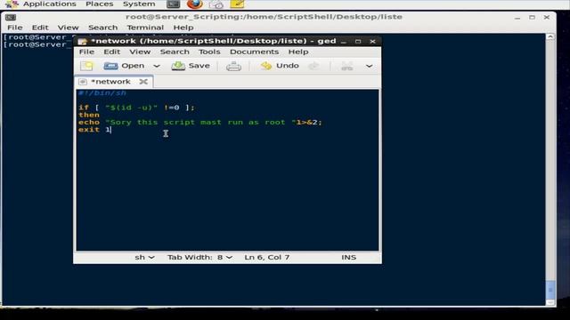The height and width of the screenshot is (320, 570).
Task: Print the document using printer icon
Action: (x=233, y=66)
